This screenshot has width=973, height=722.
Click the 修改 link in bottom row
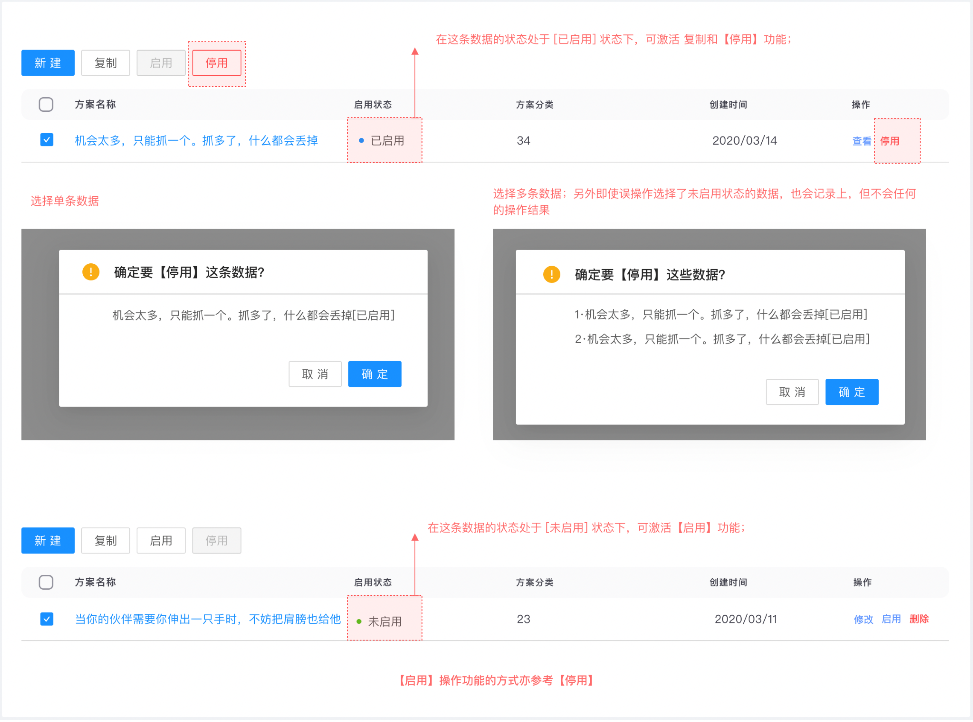pos(865,620)
